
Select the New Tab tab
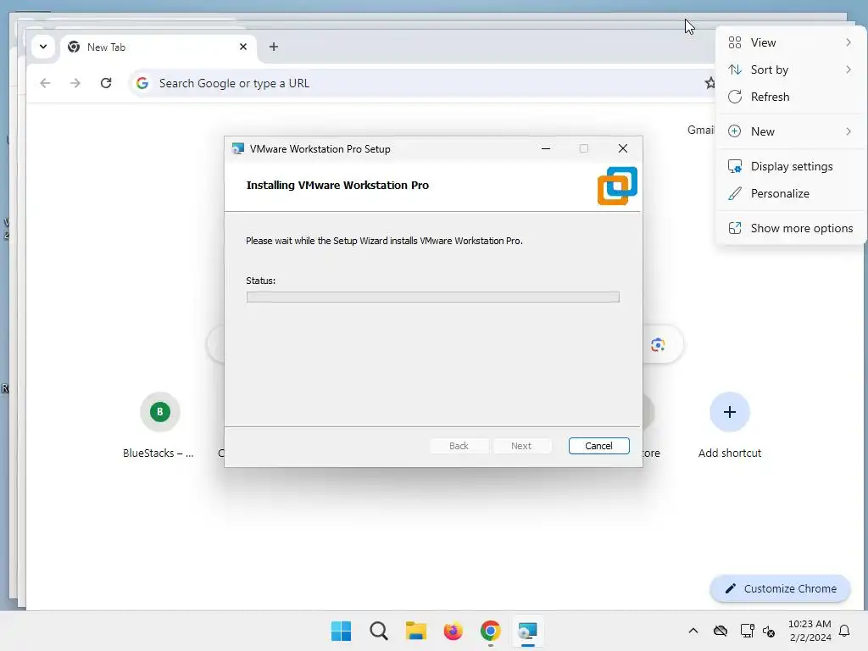pos(159,47)
